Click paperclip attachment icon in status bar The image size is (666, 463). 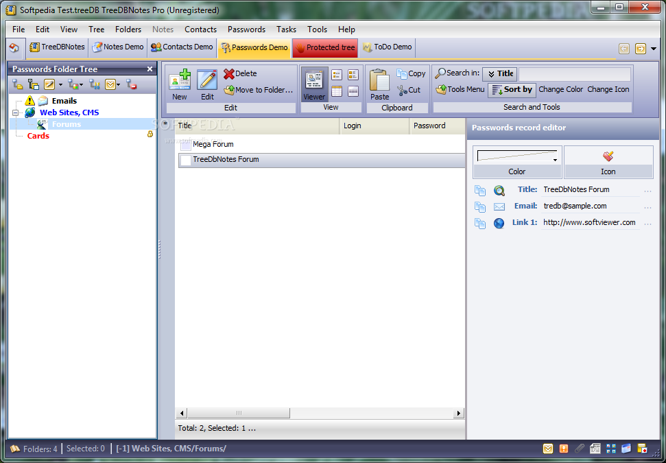click(580, 449)
